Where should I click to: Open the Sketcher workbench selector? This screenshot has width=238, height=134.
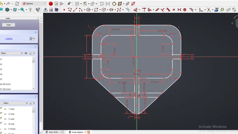34,3
